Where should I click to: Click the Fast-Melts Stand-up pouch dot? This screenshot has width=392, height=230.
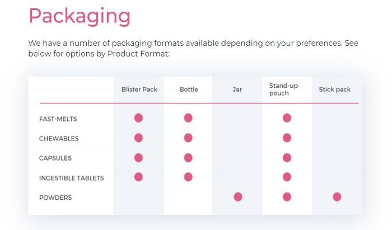(287, 118)
